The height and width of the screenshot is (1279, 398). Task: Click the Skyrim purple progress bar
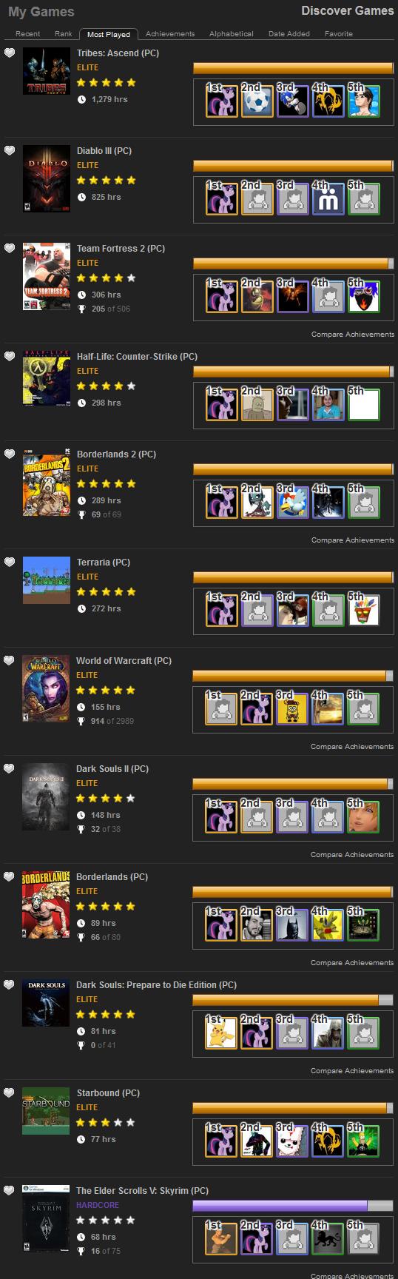tap(292, 1206)
